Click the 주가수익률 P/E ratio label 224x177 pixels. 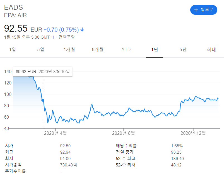pyautogui.click(x=15, y=171)
